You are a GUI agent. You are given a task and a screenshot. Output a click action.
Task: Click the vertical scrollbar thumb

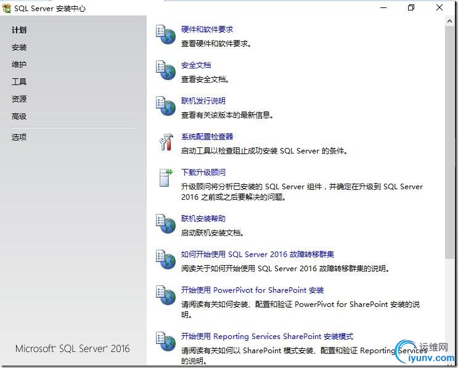(x=449, y=142)
